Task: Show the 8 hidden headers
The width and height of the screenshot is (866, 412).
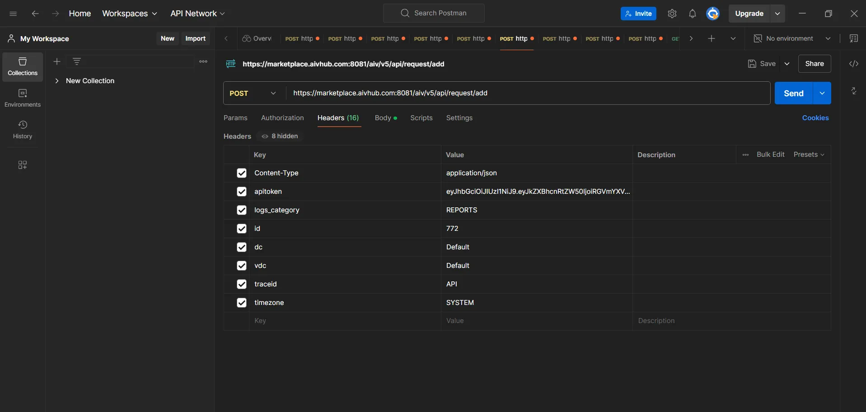Action: (x=280, y=136)
